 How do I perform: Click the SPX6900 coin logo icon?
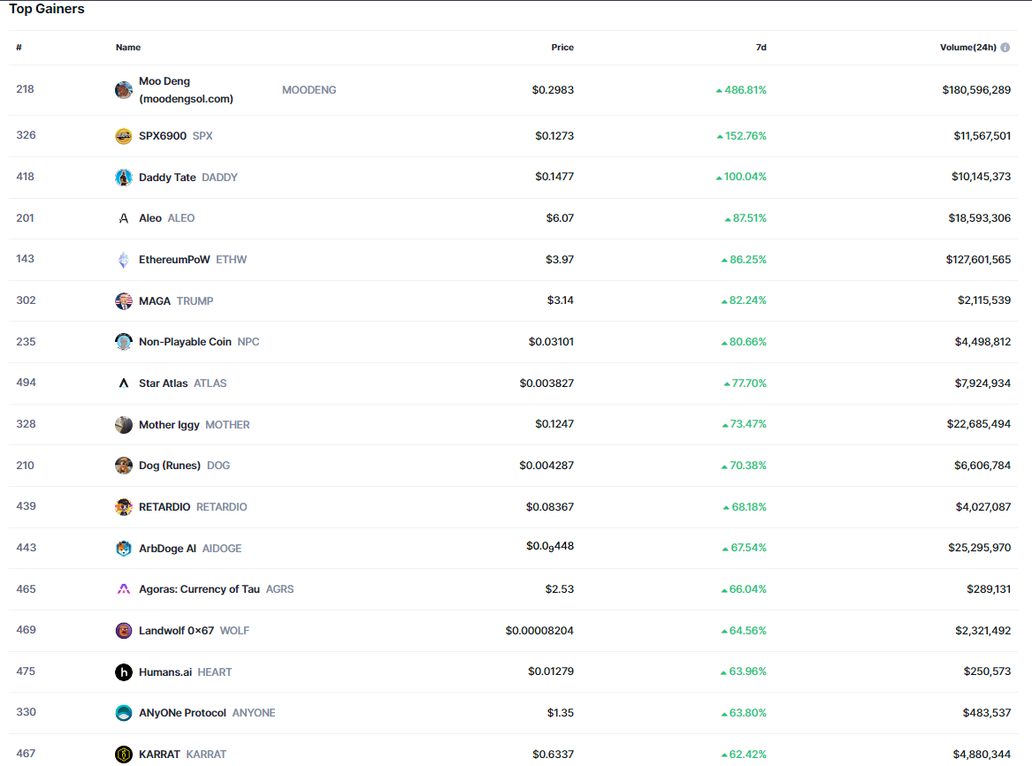tap(124, 136)
